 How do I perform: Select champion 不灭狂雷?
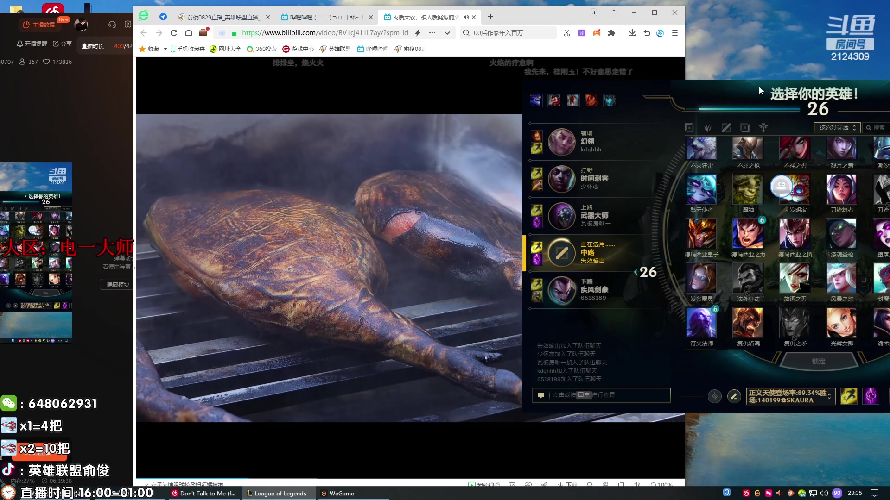(x=701, y=148)
